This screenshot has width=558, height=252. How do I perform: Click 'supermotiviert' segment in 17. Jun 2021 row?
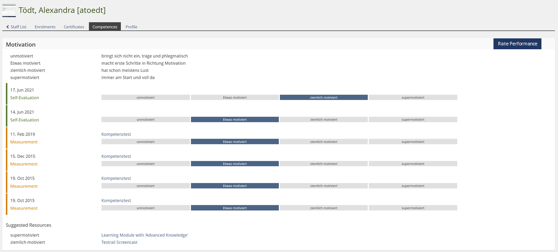pyautogui.click(x=413, y=98)
